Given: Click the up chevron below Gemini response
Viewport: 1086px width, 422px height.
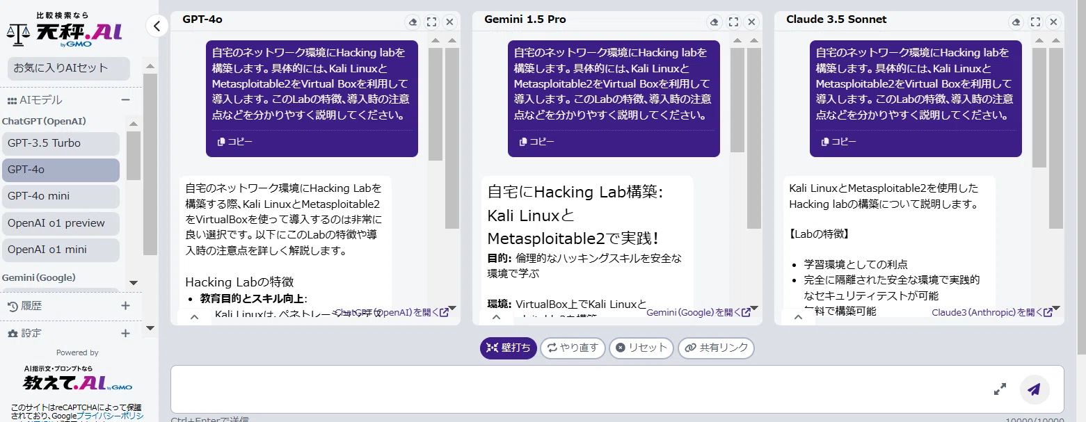Looking at the screenshot, I should click(497, 317).
